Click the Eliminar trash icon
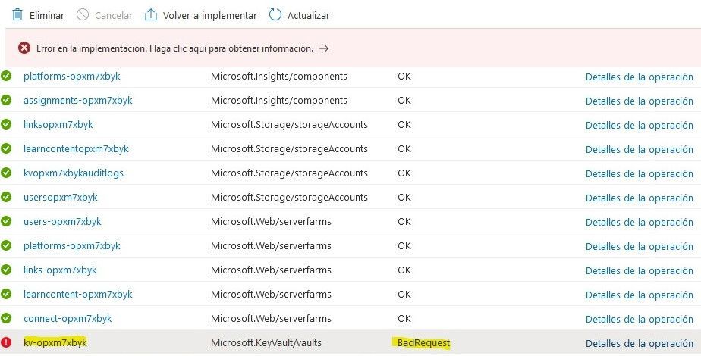 pos(17,15)
